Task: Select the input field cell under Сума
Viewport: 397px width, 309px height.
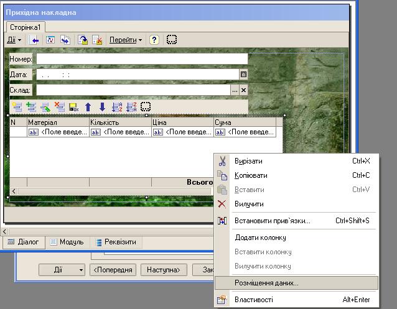Action: point(245,132)
